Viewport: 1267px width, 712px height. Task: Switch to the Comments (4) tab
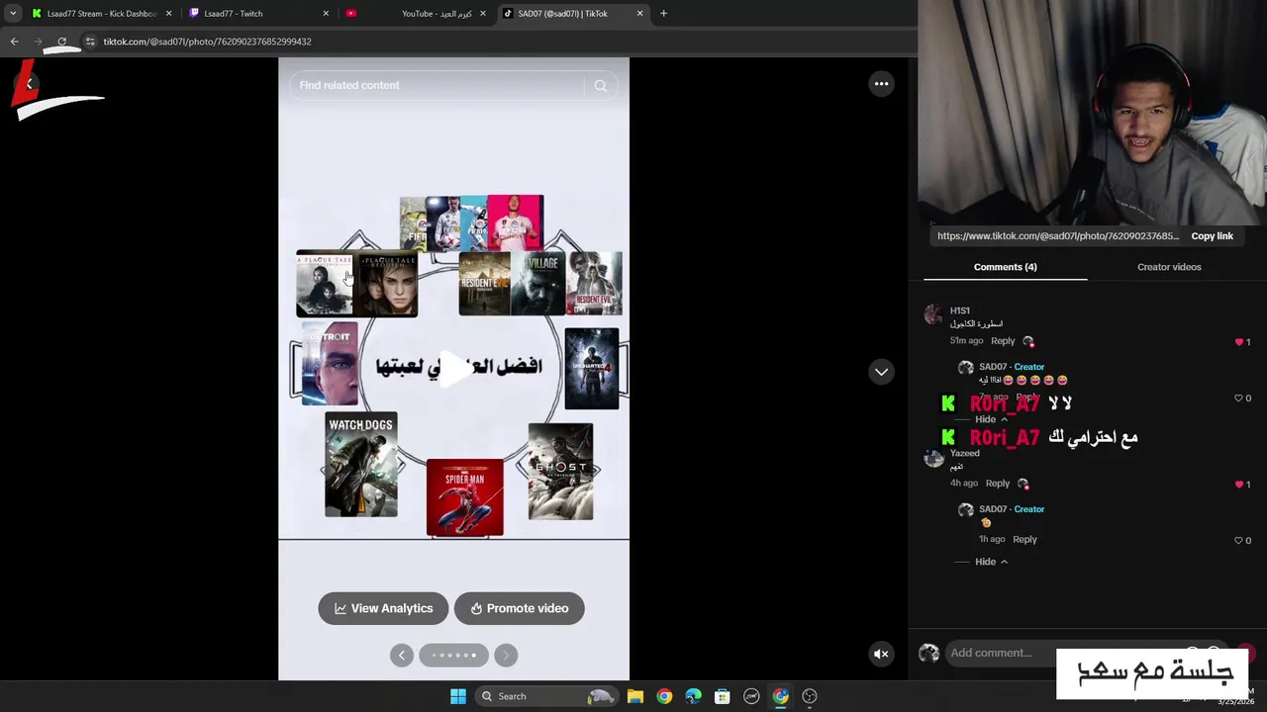pos(1005,267)
